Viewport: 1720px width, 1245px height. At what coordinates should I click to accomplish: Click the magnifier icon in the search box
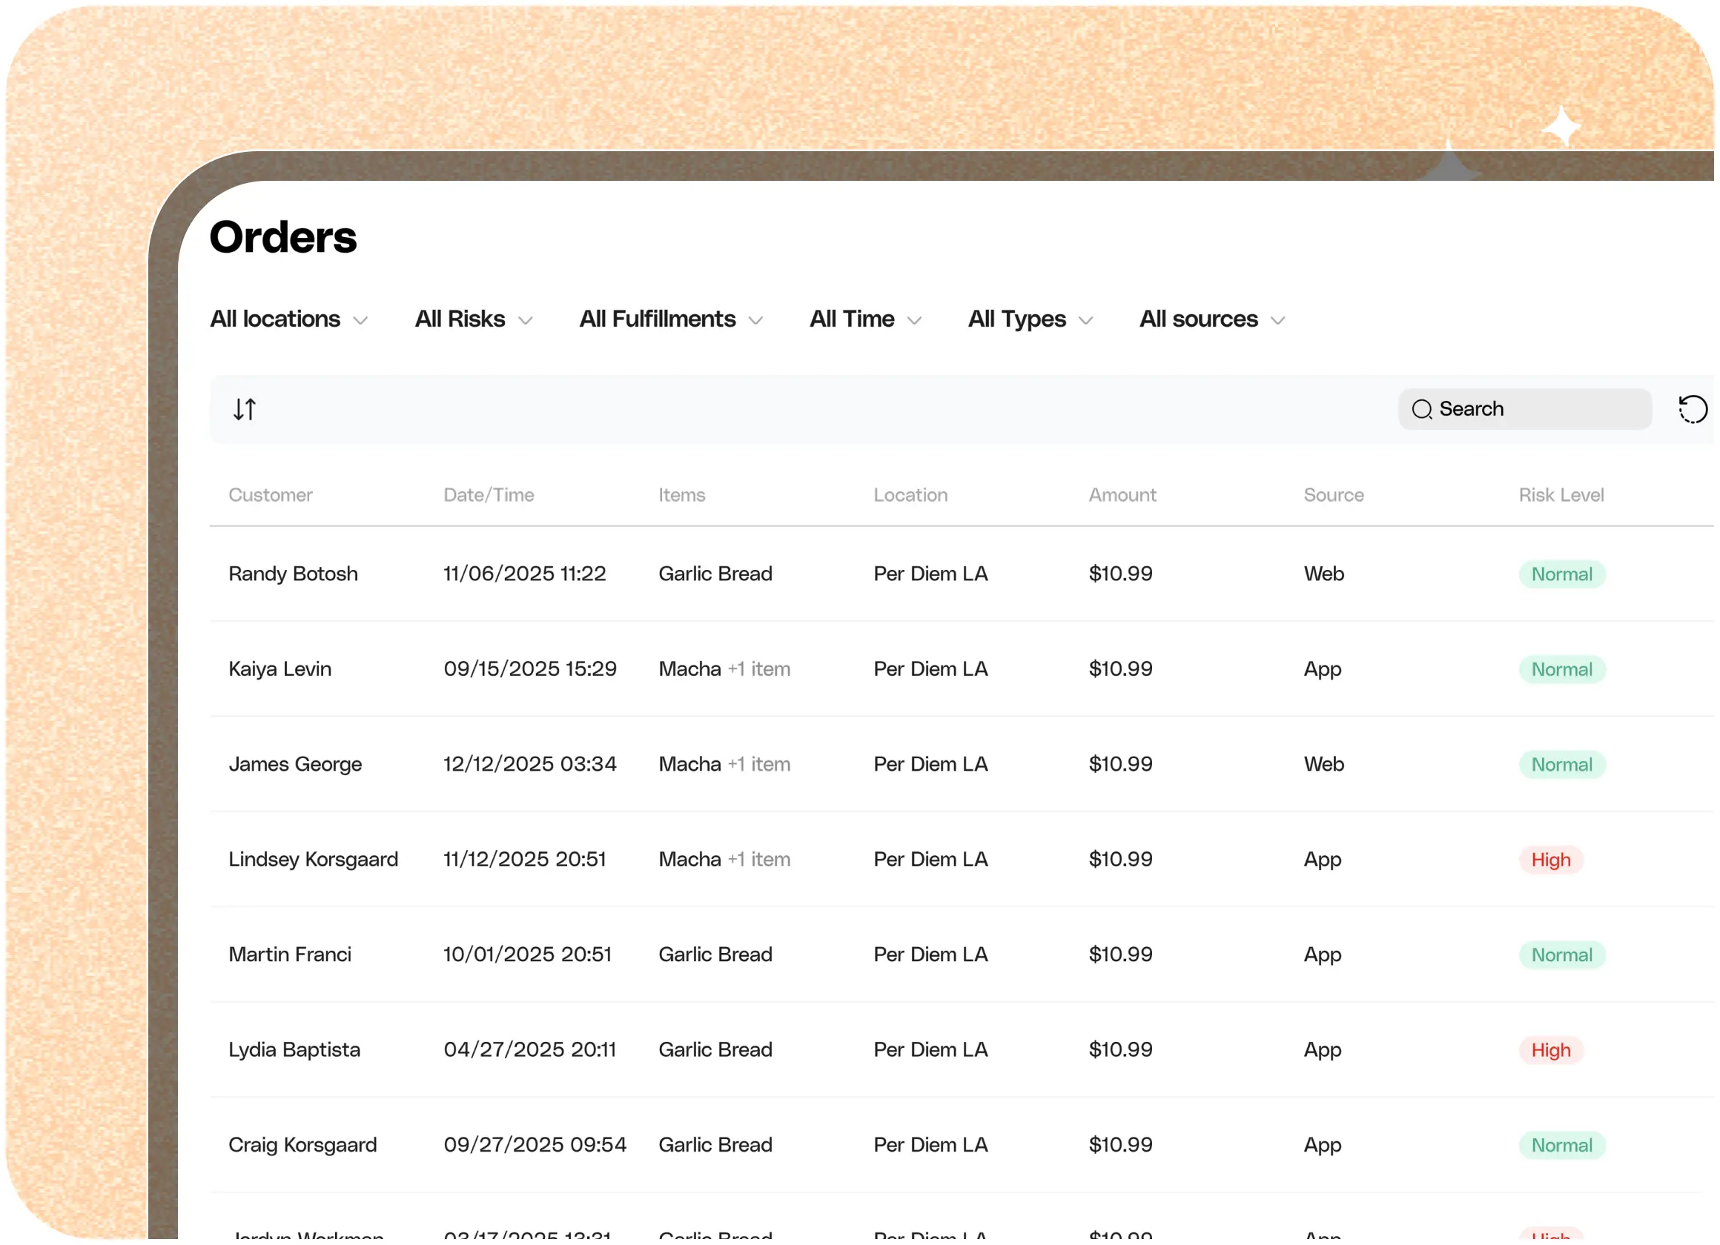(x=1421, y=409)
